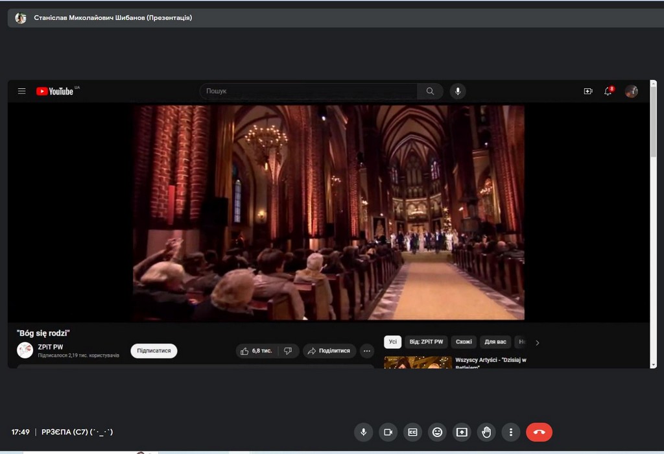Open the YouTube create video icon
Viewport: 664px width, 454px height.
pos(588,91)
